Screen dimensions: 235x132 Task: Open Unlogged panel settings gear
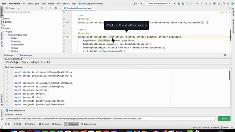coord(225,55)
